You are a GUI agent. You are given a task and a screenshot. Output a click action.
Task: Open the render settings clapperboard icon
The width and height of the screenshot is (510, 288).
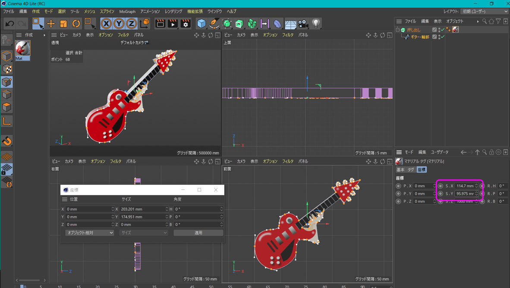click(186, 24)
